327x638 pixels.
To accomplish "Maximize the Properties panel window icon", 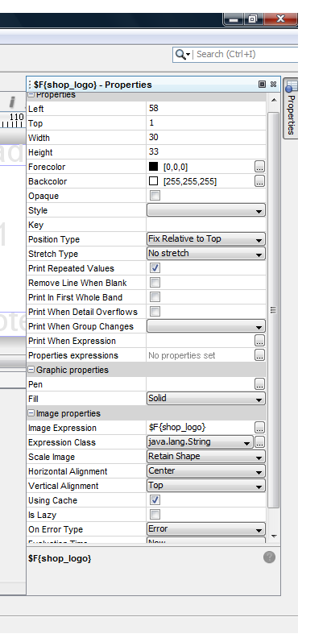I will click(x=262, y=85).
